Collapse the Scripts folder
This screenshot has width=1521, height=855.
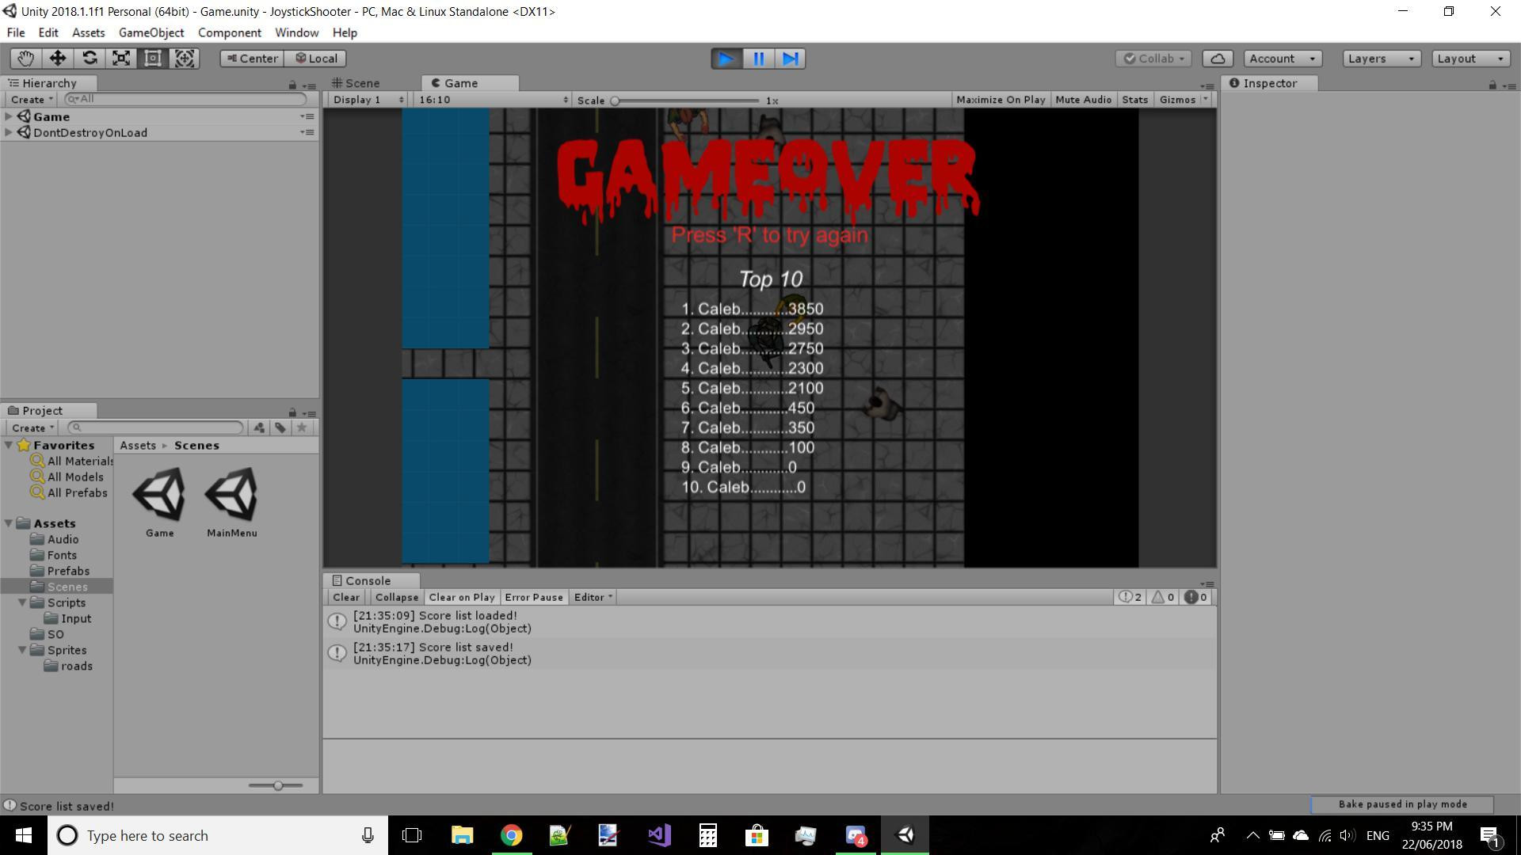[22, 603]
